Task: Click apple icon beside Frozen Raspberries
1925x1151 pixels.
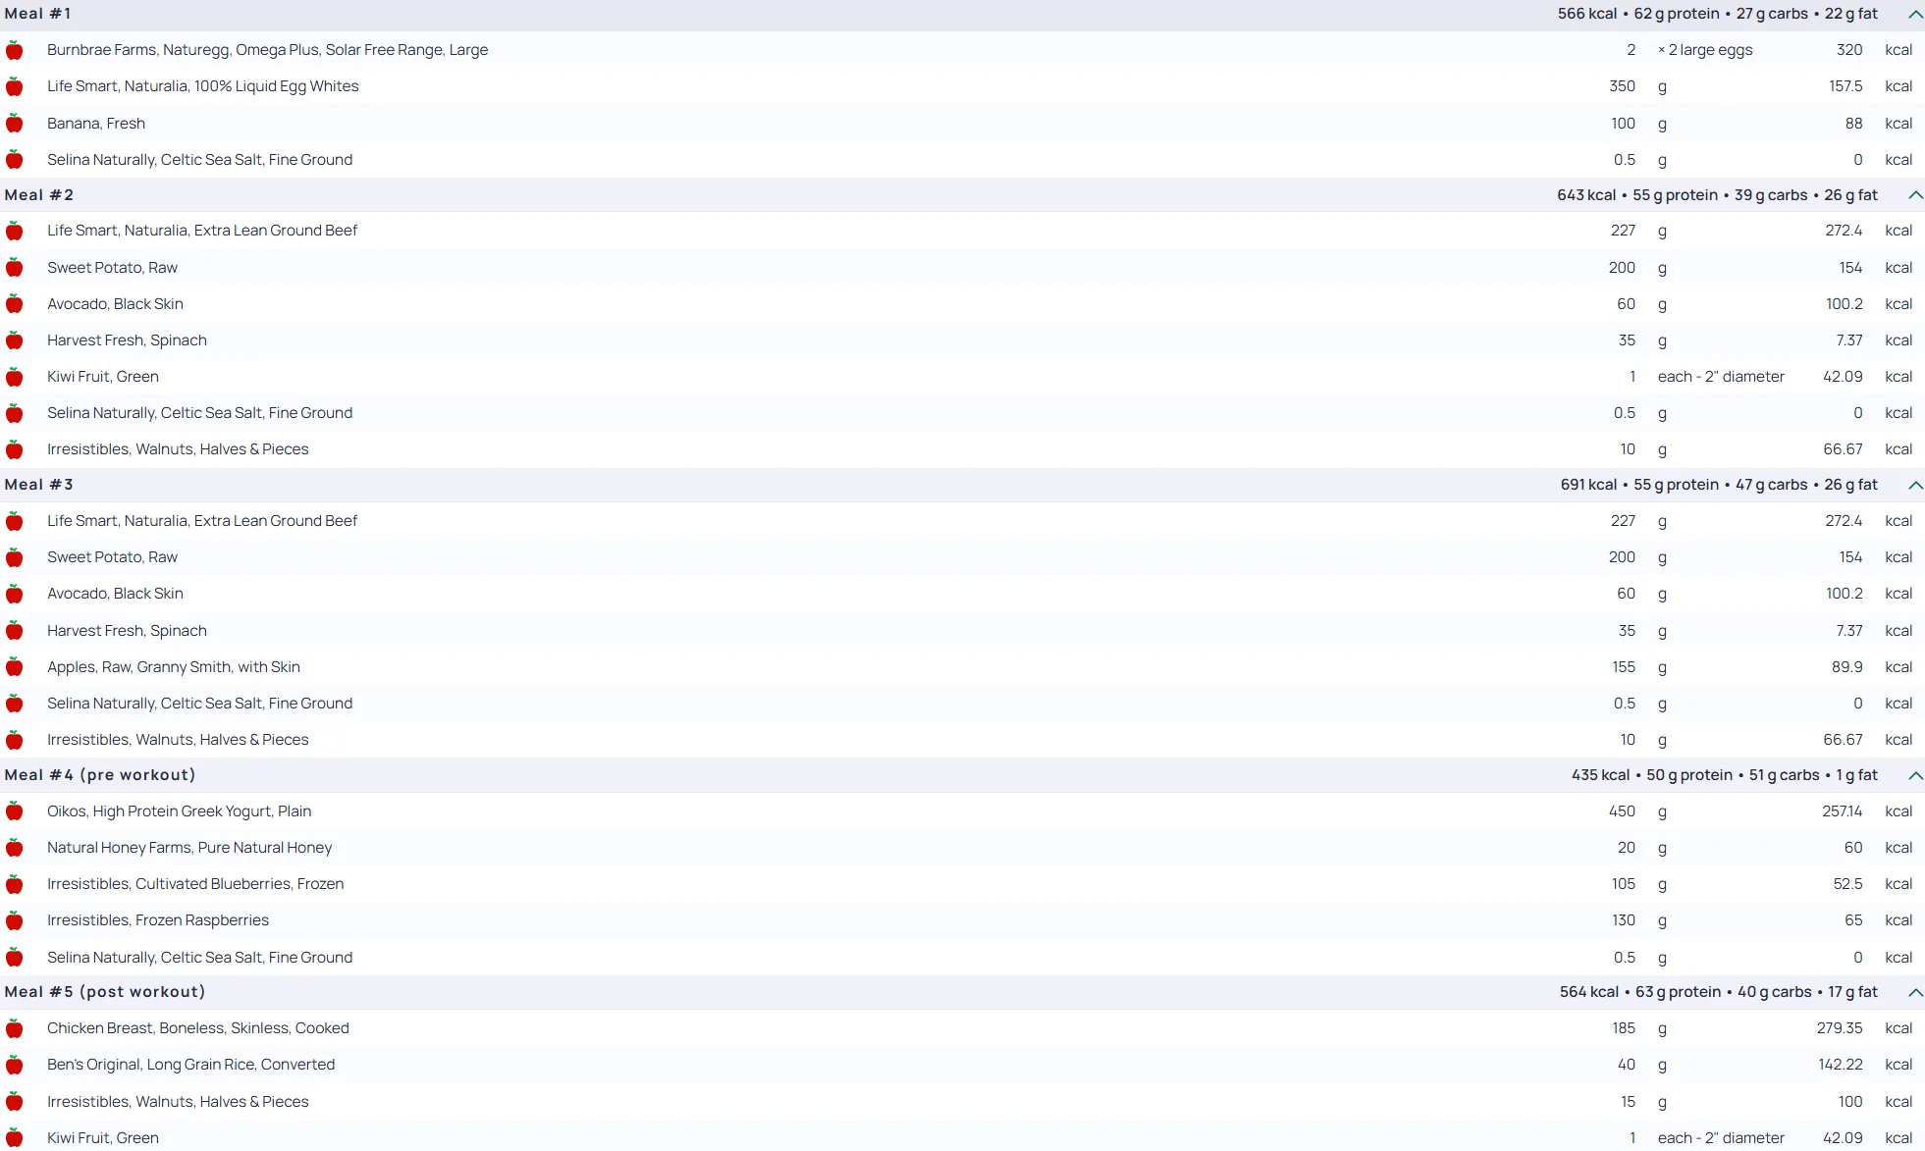Action: click(x=15, y=920)
